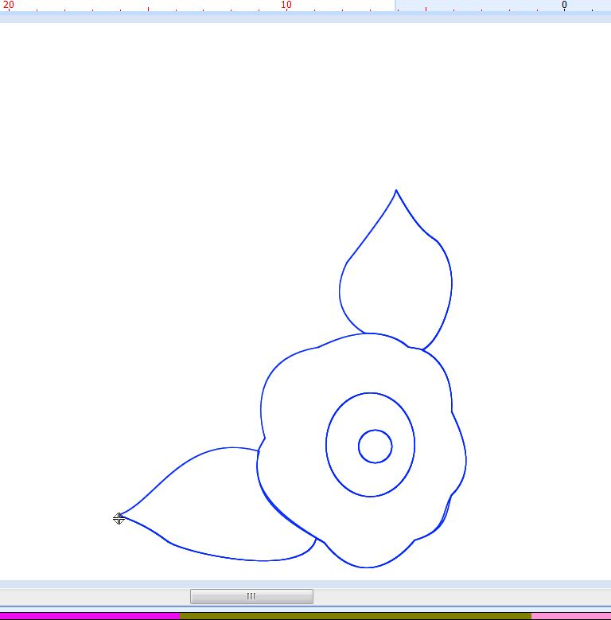Image resolution: width=611 pixels, height=620 pixels.
Task: Select the small center circle of the flower
Action: (x=375, y=446)
